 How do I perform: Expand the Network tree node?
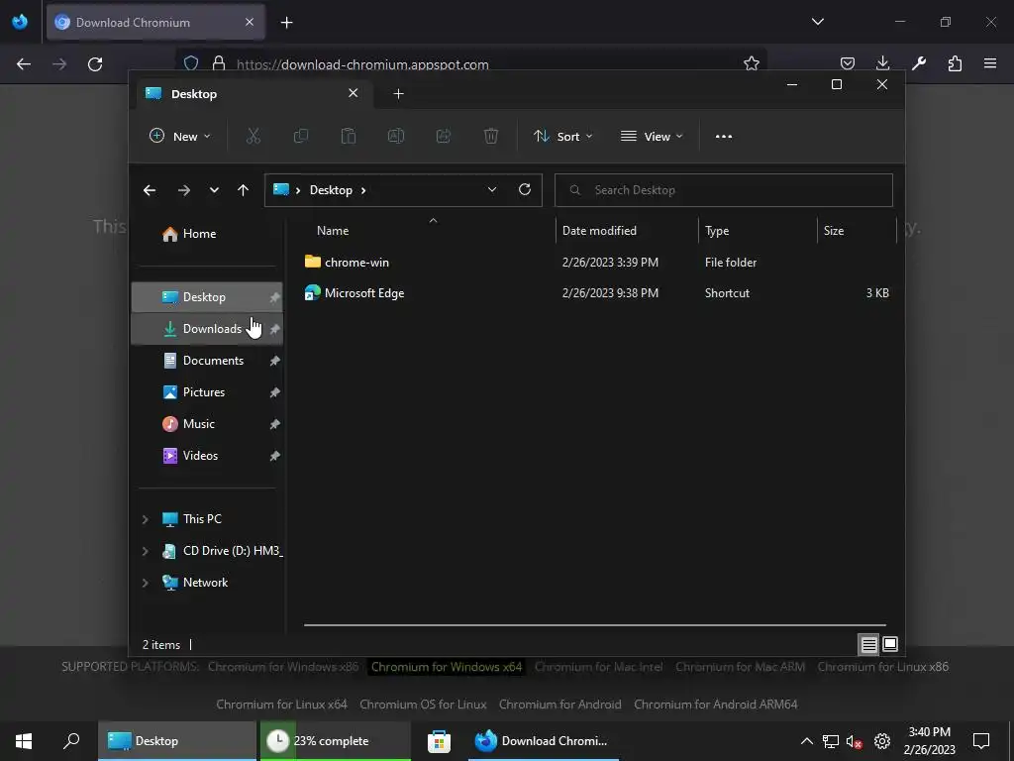[x=146, y=583]
